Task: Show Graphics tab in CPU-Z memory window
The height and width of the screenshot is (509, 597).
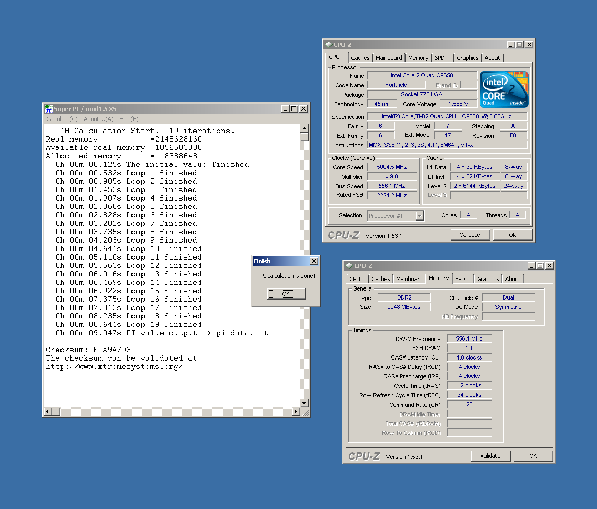Action: pos(488,279)
